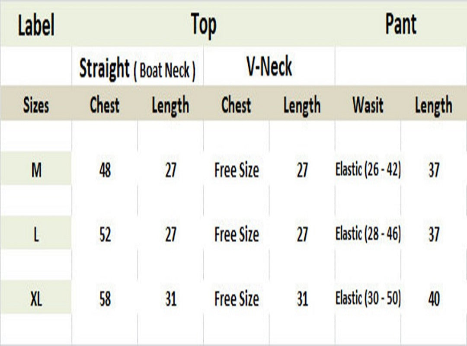Click the Elastic (30 - 50) waist cell

[368, 299]
